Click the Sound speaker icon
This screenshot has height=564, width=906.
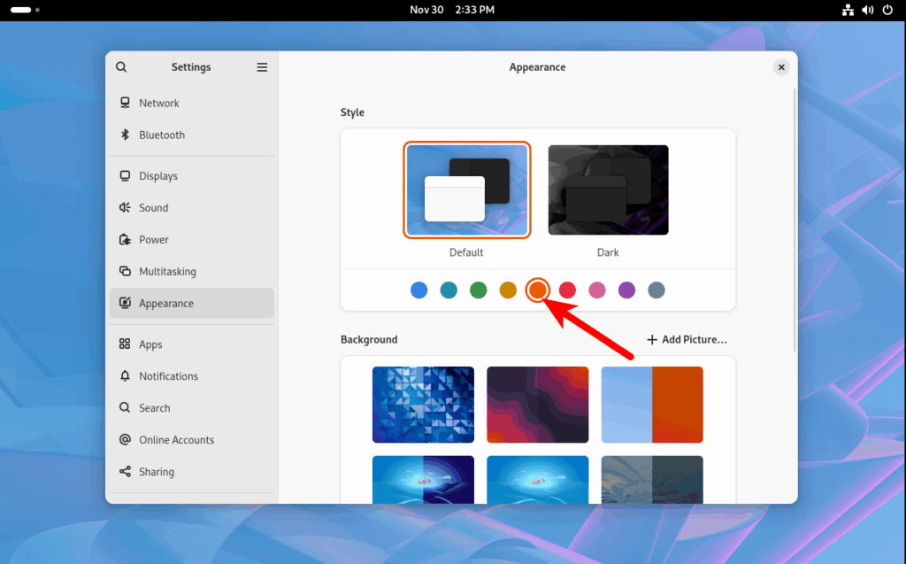coord(125,208)
